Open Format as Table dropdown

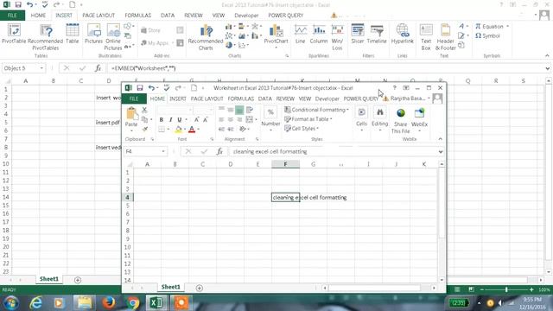(x=308, y=119)
